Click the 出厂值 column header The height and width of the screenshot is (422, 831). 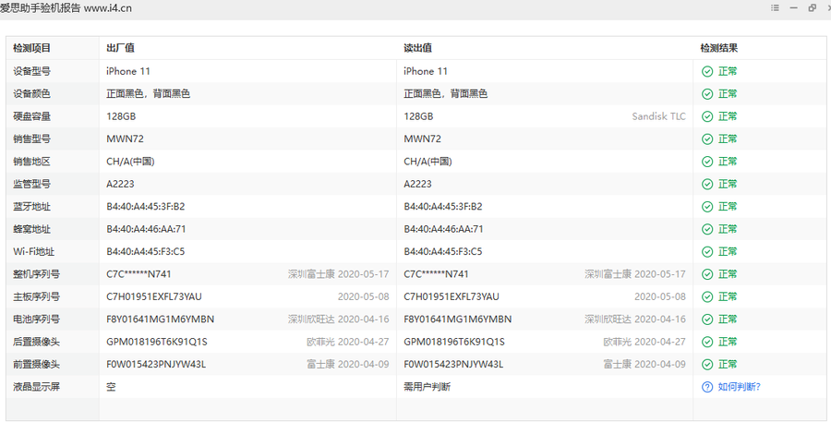121,48
